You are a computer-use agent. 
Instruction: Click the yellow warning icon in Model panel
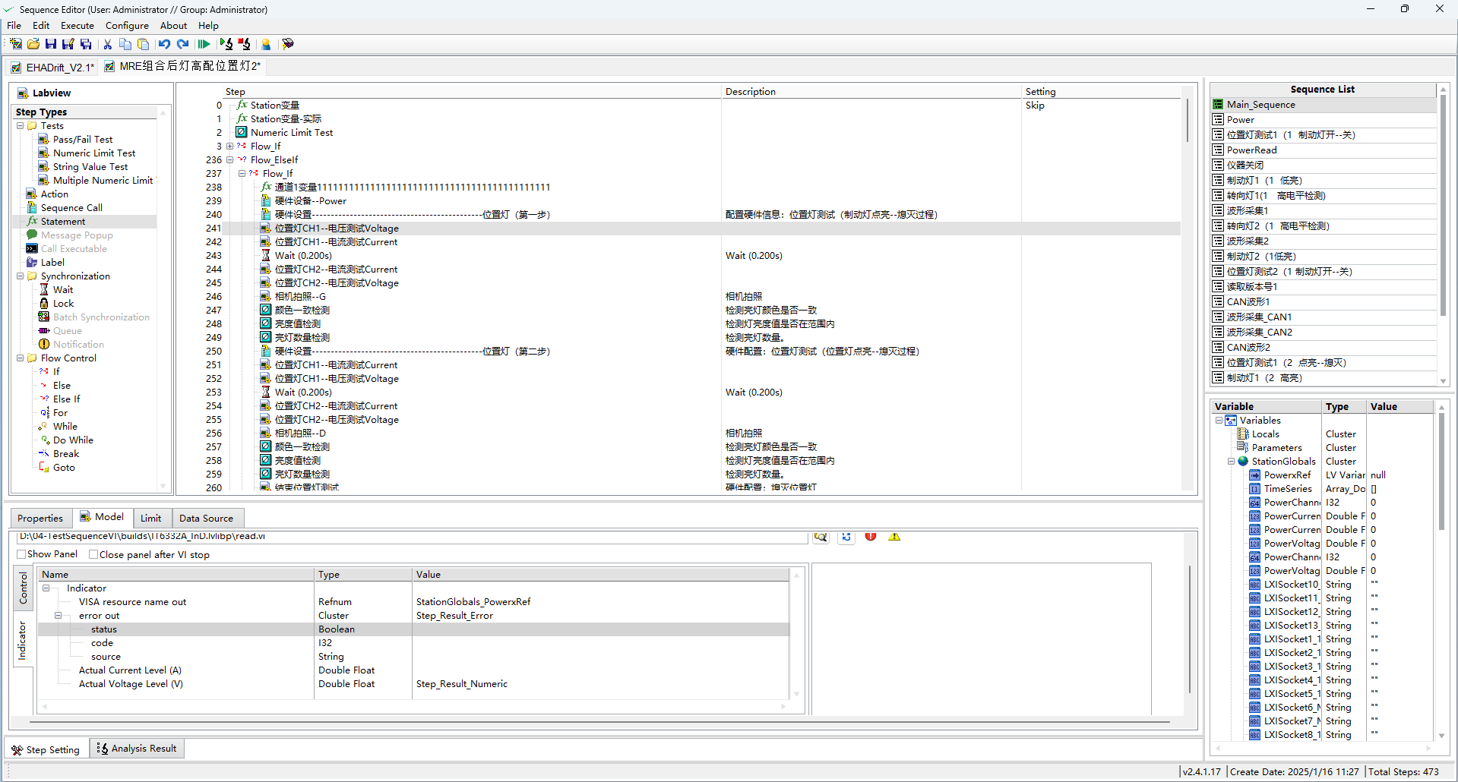(894, 537)
